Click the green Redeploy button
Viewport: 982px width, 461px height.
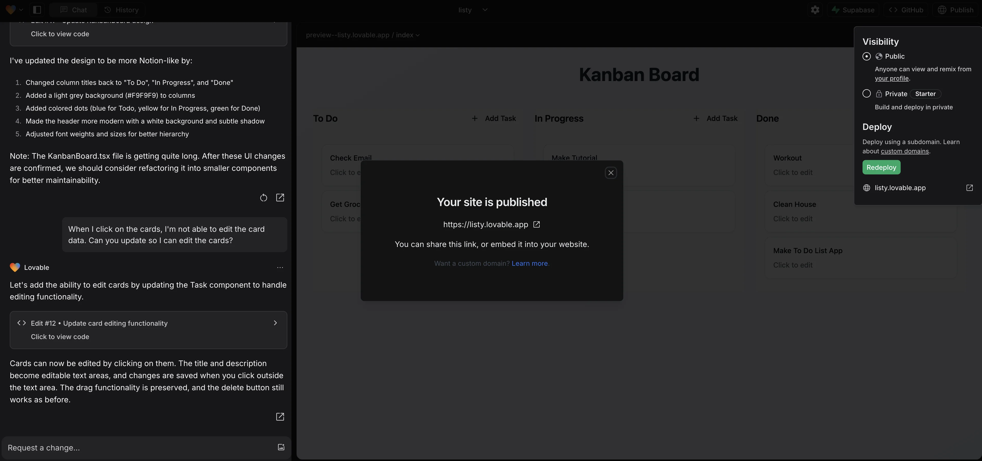tap(881, 167)
